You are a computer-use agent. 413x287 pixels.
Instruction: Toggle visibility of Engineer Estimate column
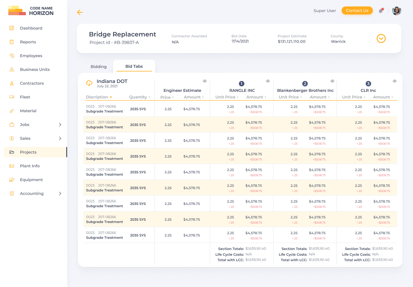click(x=205, y=81)
